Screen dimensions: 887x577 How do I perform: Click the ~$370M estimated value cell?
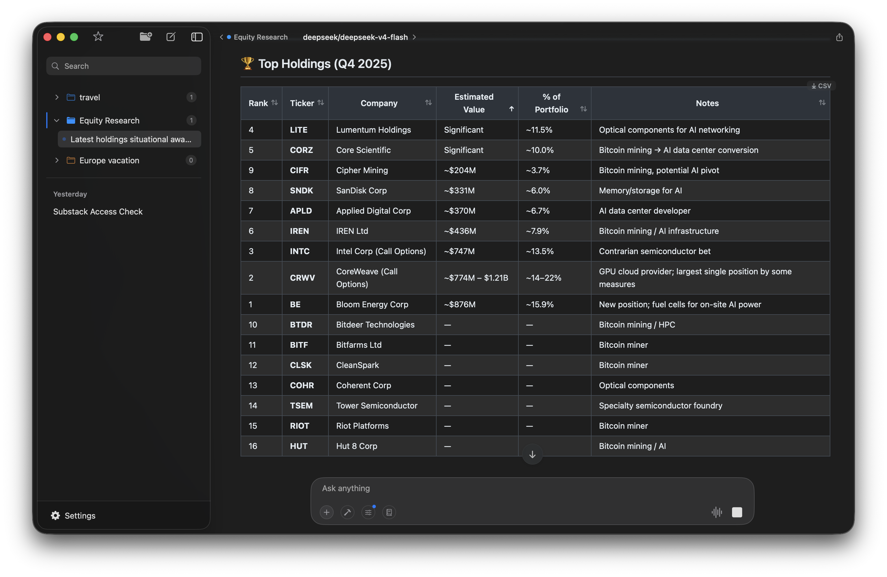[x=477, y=211]
